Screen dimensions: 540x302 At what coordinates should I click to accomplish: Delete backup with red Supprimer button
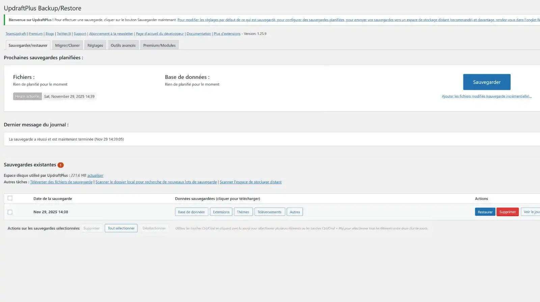(507, 212)
